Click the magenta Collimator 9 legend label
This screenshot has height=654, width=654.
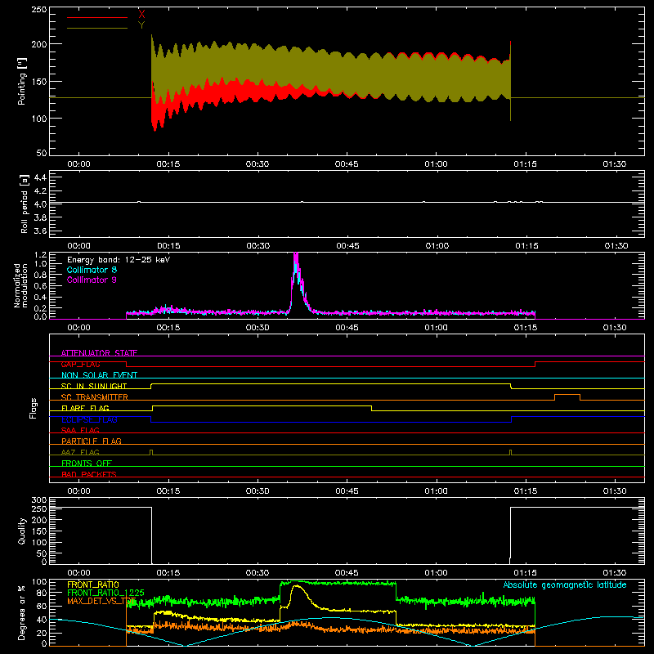tap(92, 280)
